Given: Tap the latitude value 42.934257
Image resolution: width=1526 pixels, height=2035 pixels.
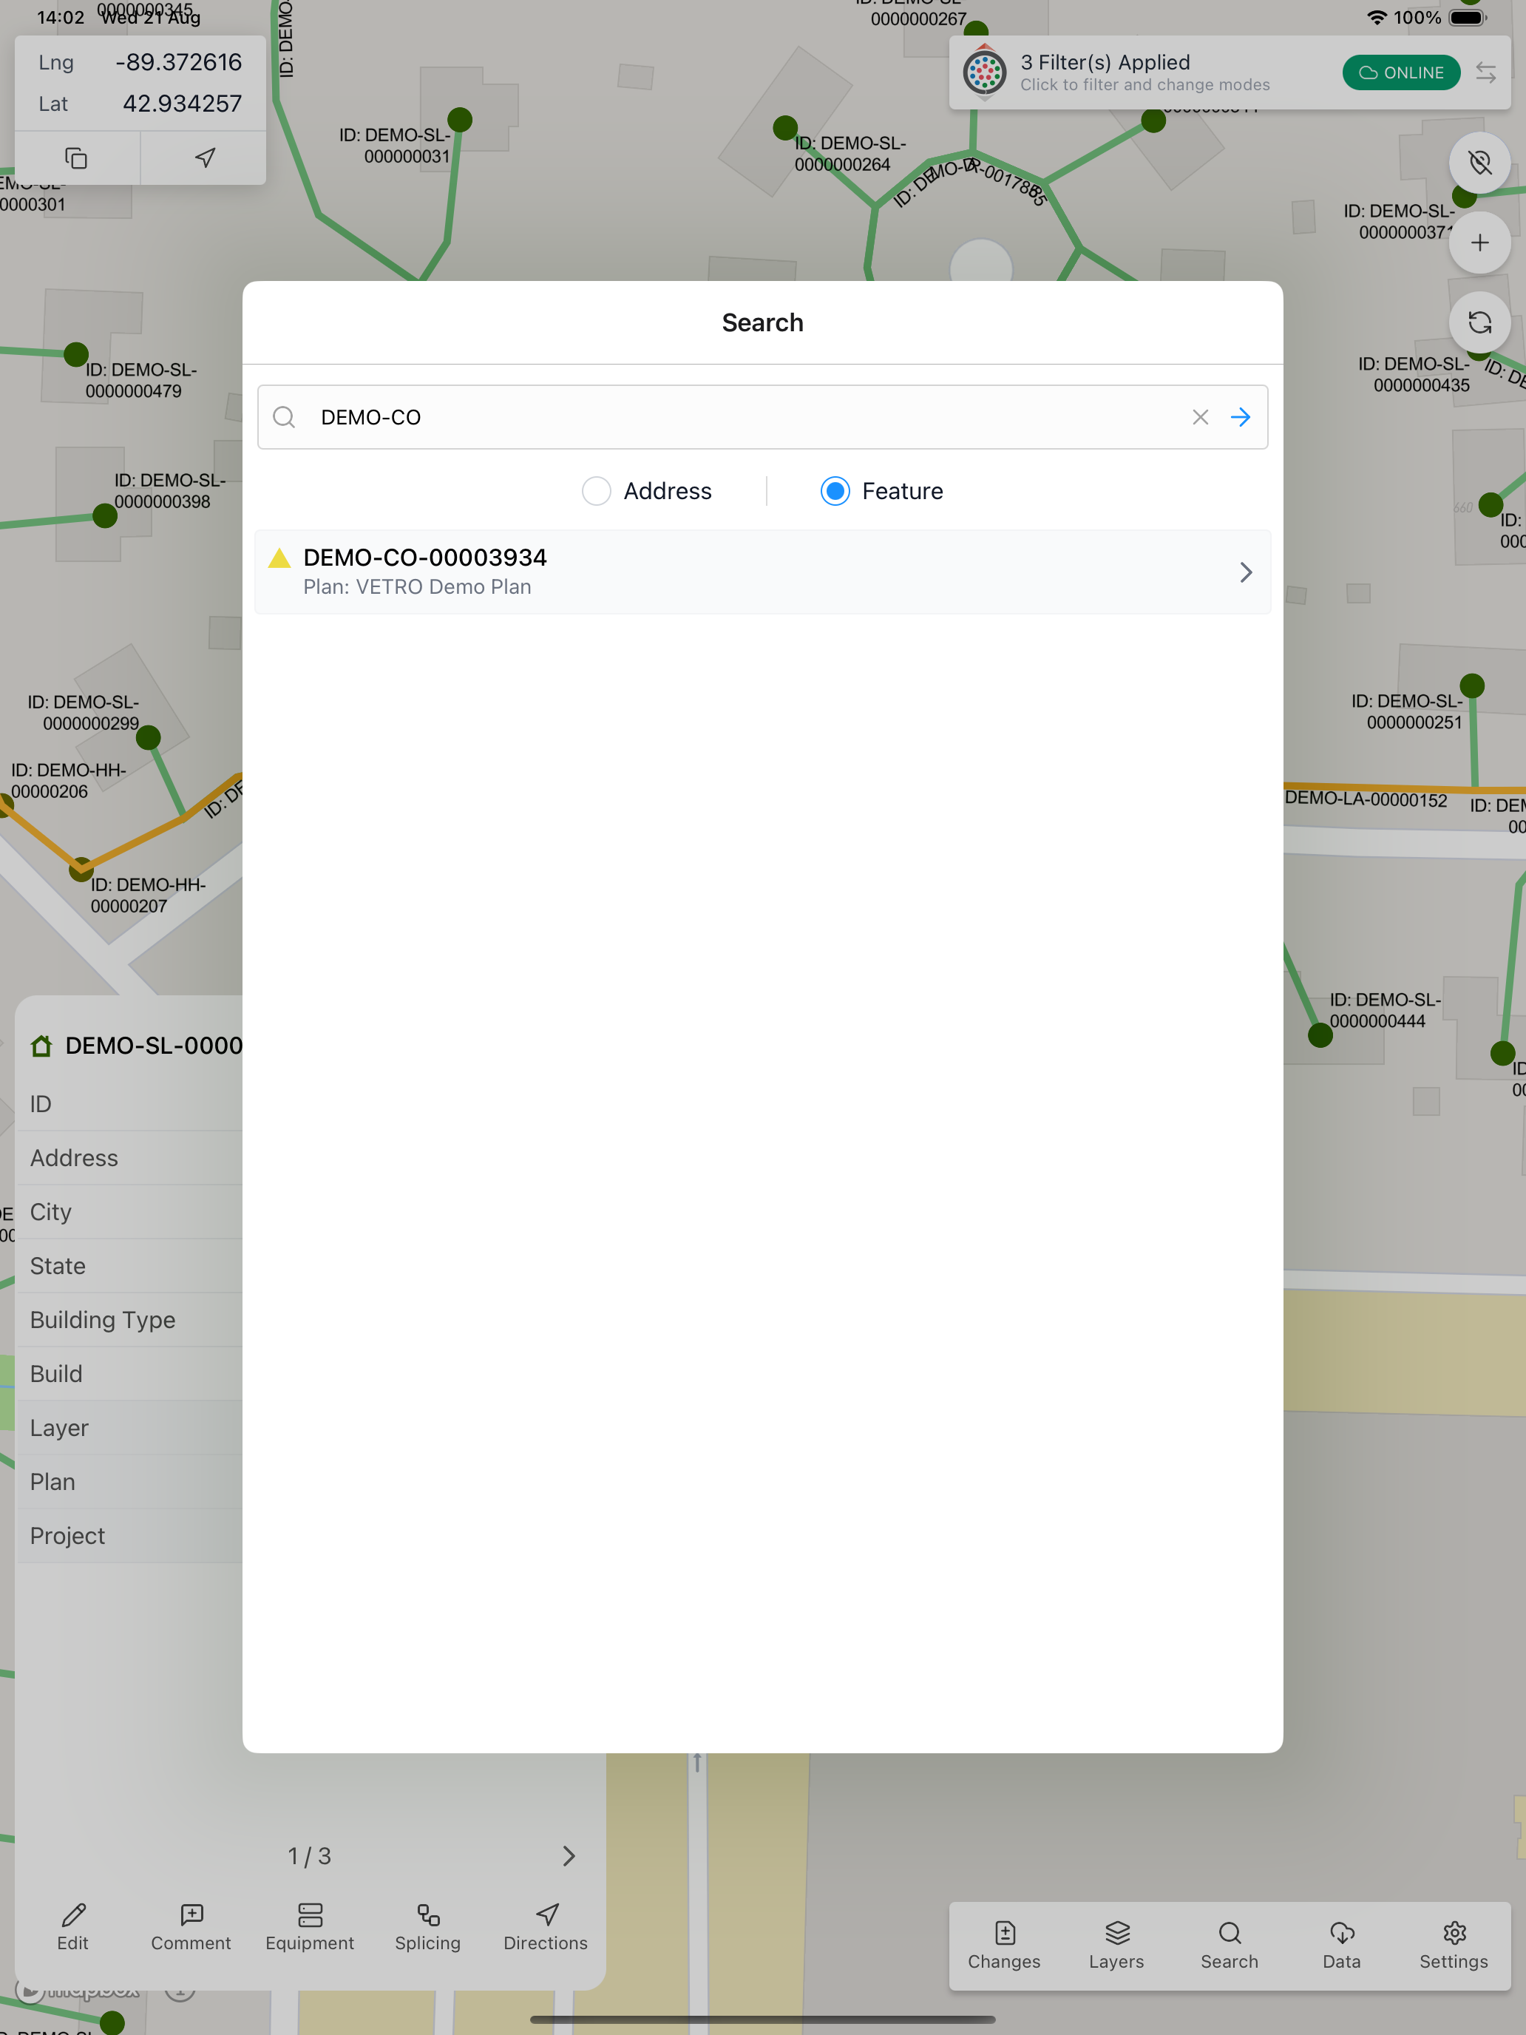Looking at the screenshot, I should 182,104.
